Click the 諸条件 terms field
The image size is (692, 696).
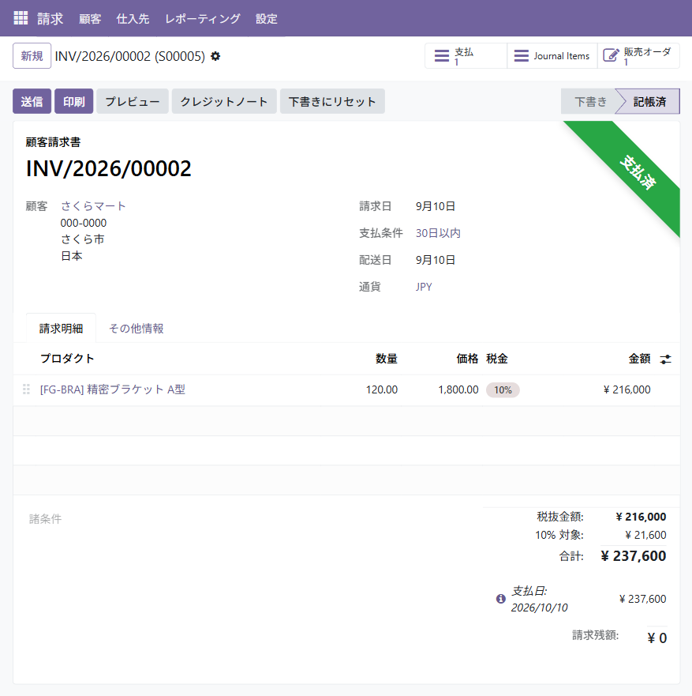45,519
